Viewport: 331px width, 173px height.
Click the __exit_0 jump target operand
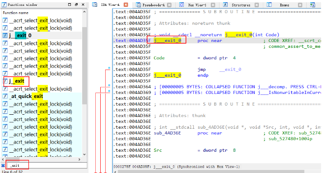(x=230, y=70)
